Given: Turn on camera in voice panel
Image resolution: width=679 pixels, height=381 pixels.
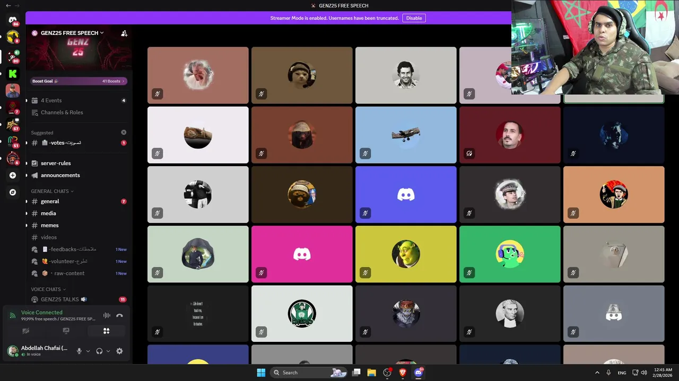Looking at the screenshot, I should click(x=25, y=331).
